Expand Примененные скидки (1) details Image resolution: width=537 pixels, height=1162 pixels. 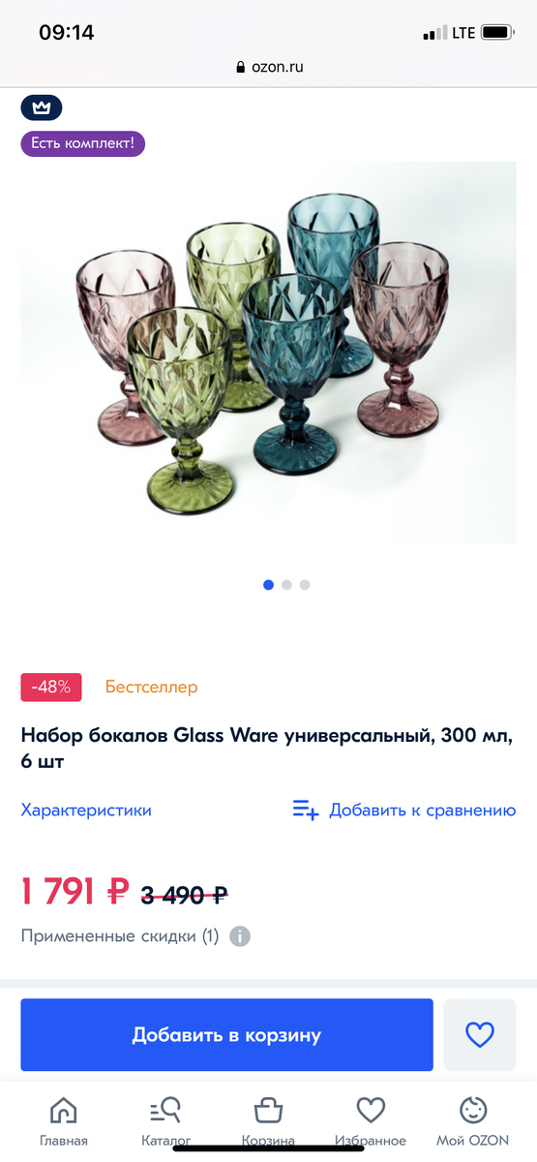120,936
